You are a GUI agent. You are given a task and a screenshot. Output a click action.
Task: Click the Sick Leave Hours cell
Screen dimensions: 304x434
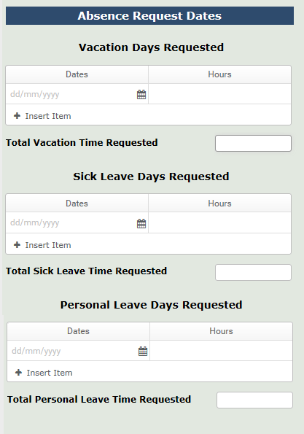coord(219,222)
